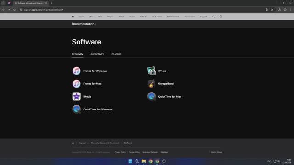Open the Entertainment menu
This screenshot has width=294, height=165.
173,16
